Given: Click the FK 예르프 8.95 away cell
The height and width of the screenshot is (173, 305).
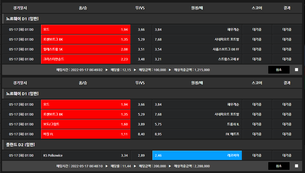Looking at the screenshot, I should [197, 134].
